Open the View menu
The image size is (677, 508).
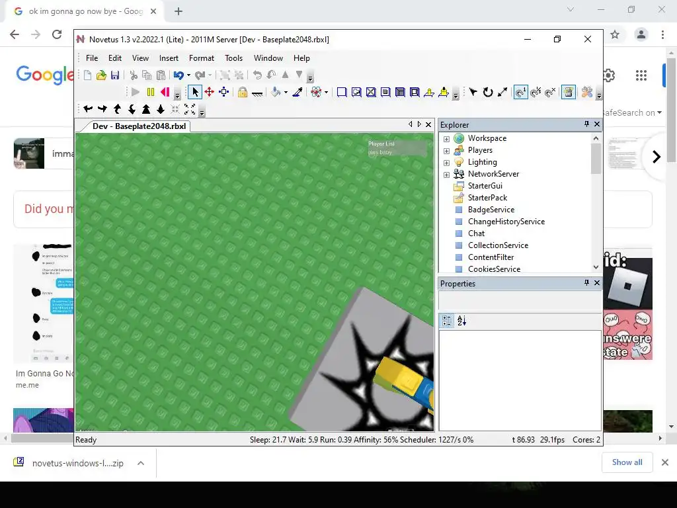click(x=140, y=58)
